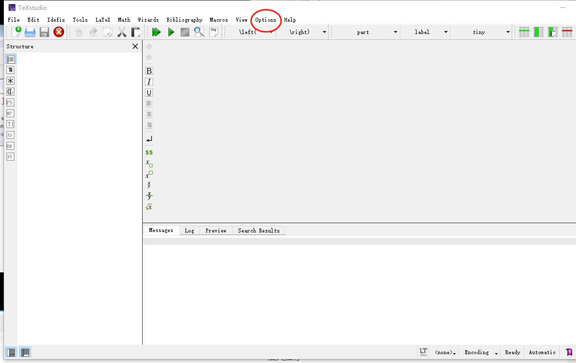Screen dimensions: 576x363
Task: Save the document with the floppy disk icon
Action: (x=44, y=33)
